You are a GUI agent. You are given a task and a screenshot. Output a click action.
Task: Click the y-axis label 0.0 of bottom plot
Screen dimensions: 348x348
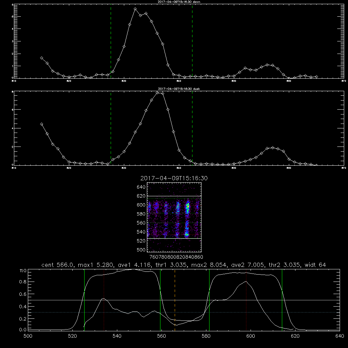click(x=23, y=330)
